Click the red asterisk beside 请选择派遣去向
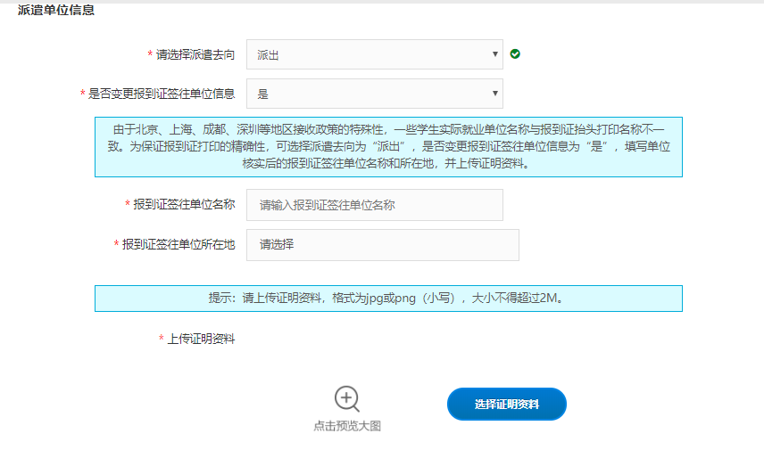Screen dimensions: 764x450 [x=150, y=55]
